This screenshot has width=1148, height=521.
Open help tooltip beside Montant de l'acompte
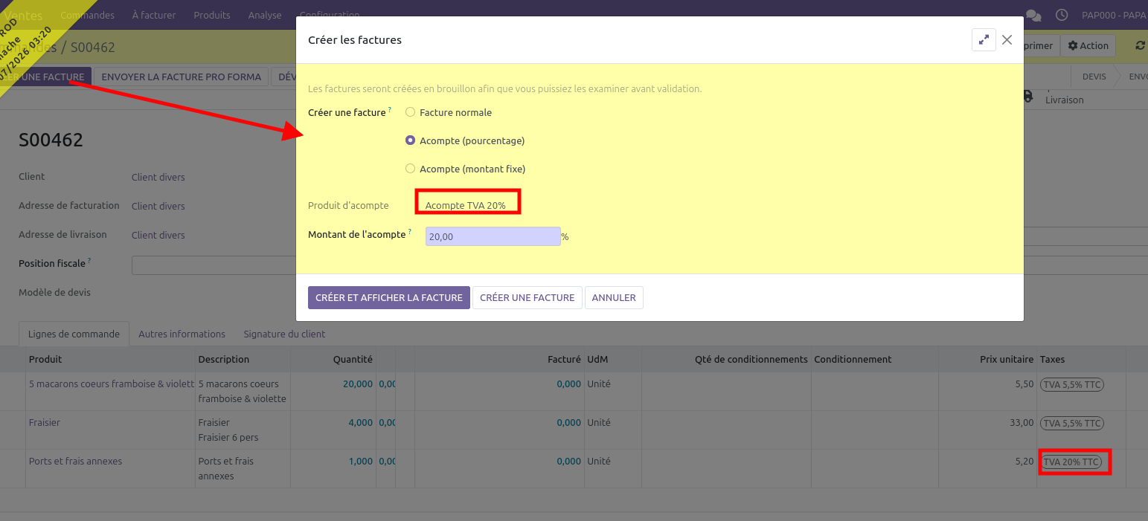pos(410,232)
